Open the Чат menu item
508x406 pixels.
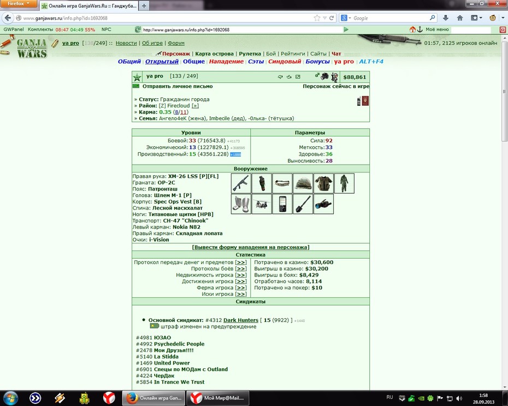[336, 53]
